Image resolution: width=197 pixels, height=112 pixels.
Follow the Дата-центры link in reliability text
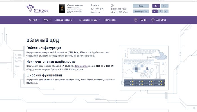[81, 66]
